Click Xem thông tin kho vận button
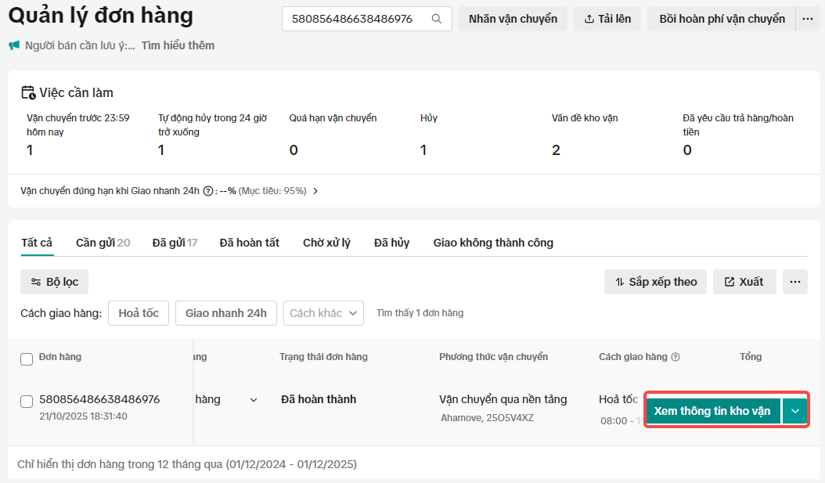The height and width of the screenshot is (483, 825). coord(712,411)
